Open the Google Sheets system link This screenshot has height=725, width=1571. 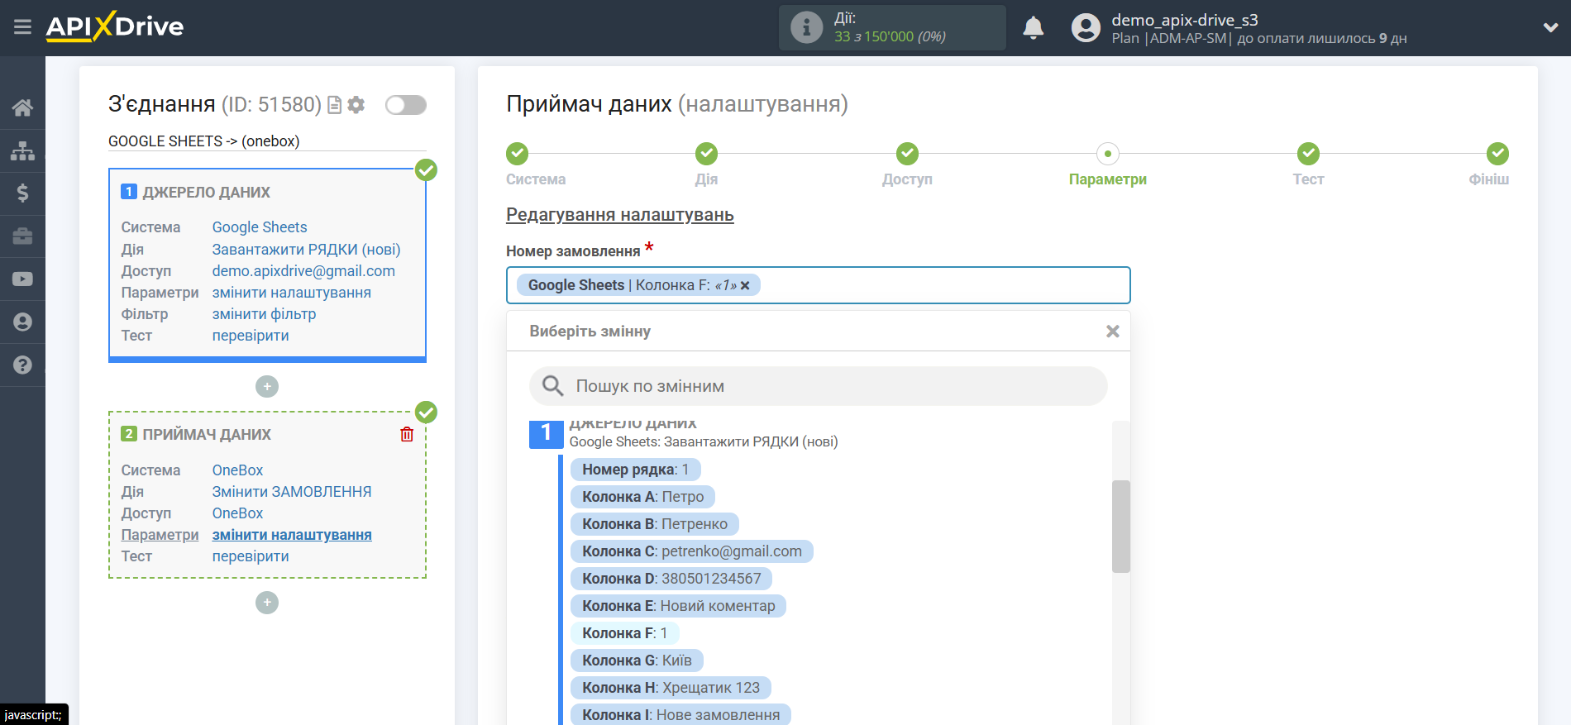coord(260,227)
